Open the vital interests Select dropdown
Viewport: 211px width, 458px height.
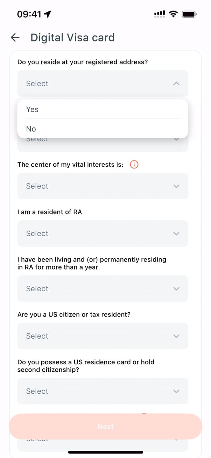pyautogui.click(x=103, y=186)
